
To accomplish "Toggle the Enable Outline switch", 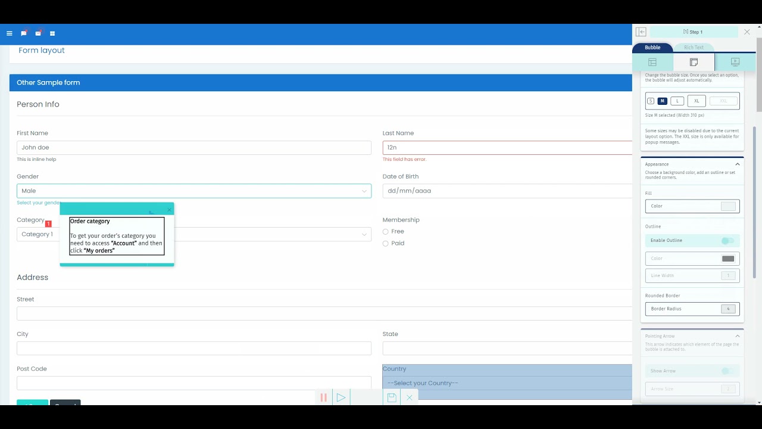I will [x=727, y=241].
